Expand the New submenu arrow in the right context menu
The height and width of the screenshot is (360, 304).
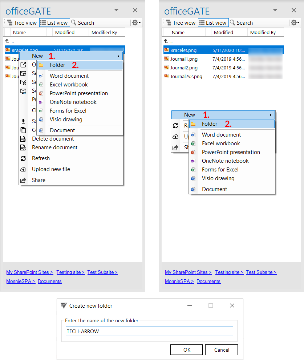click(x=270, y=115)
